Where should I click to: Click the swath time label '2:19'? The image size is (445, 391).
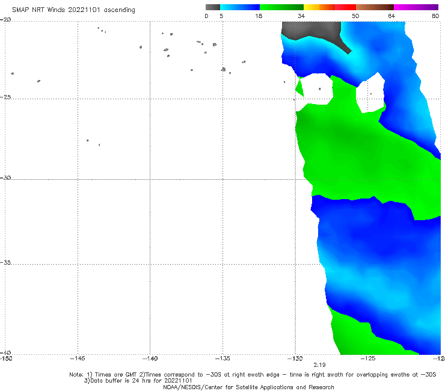319,365
